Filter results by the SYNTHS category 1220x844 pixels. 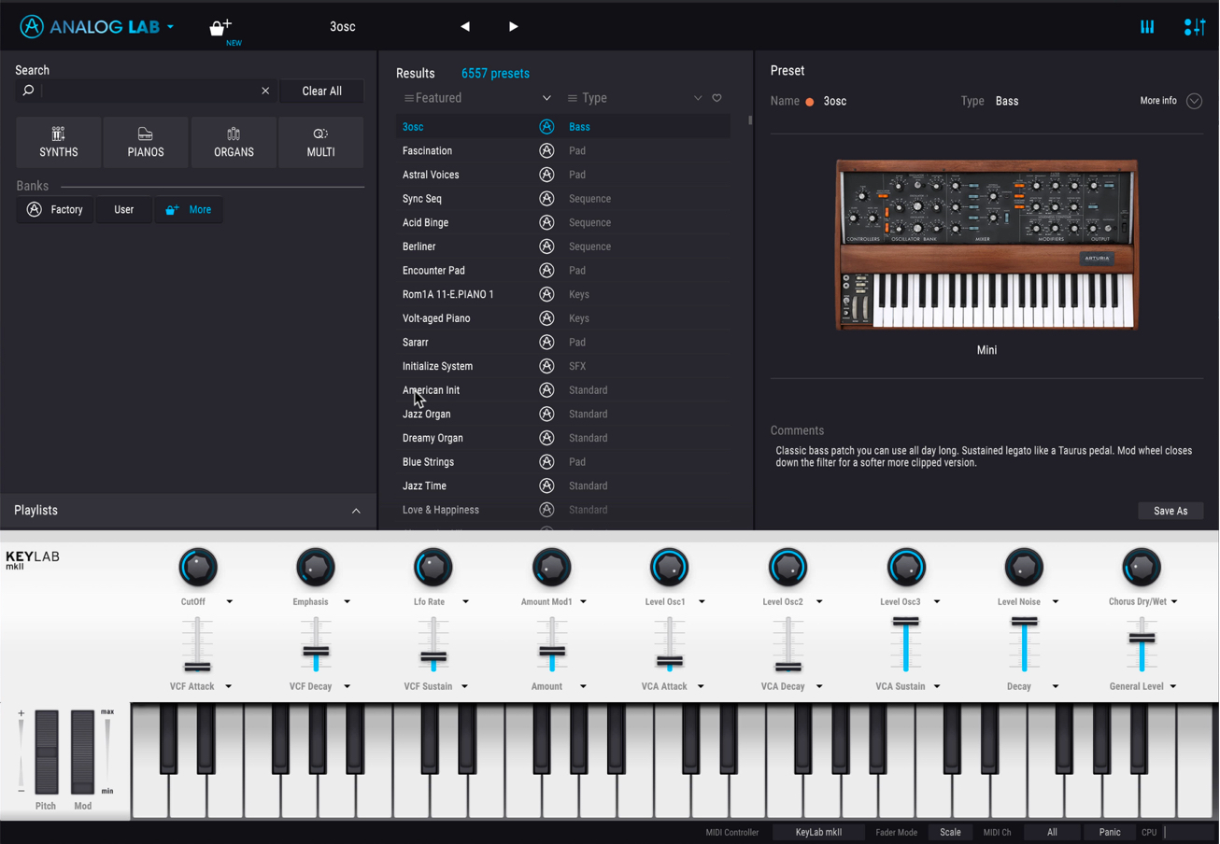tap(59, 142)
